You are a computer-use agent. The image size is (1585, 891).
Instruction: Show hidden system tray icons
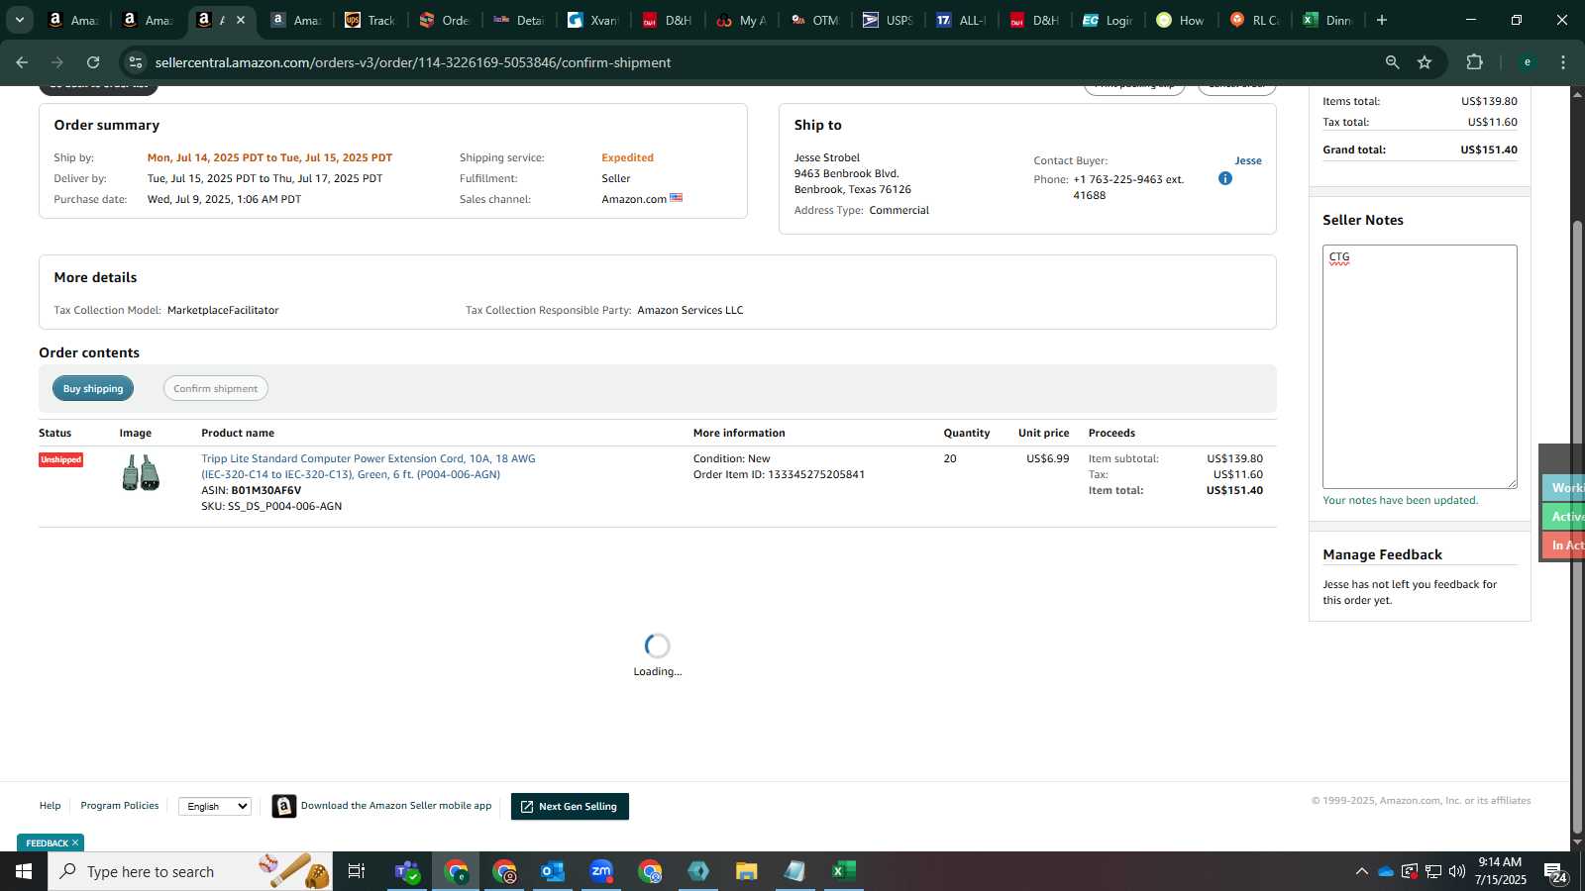(1361, 871)
